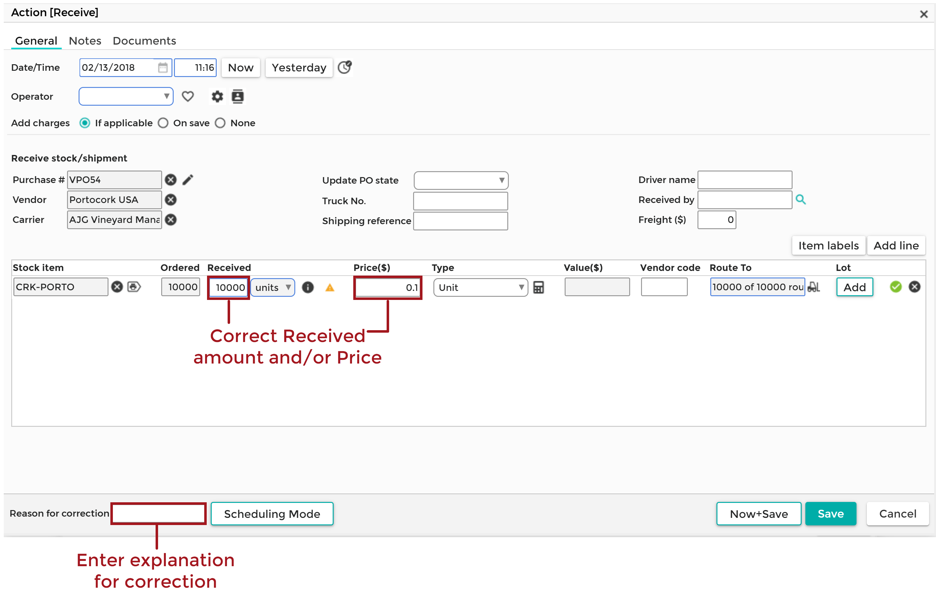Viewport: 936px width, 593px height.
Task: Click the Ordered 10000 field
Action: (181, 287)
